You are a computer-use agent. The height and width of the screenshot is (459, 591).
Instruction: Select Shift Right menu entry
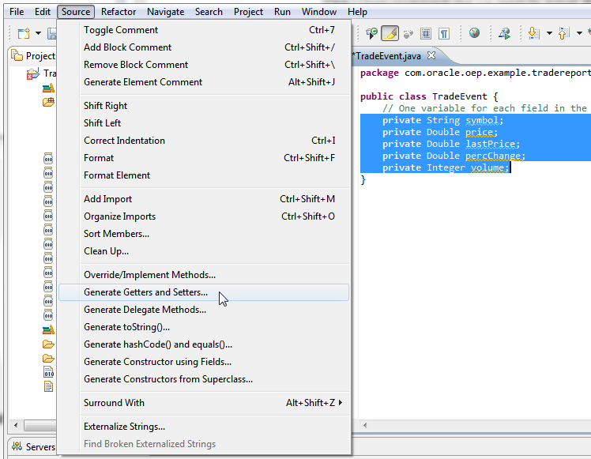[x=204, y=106]
